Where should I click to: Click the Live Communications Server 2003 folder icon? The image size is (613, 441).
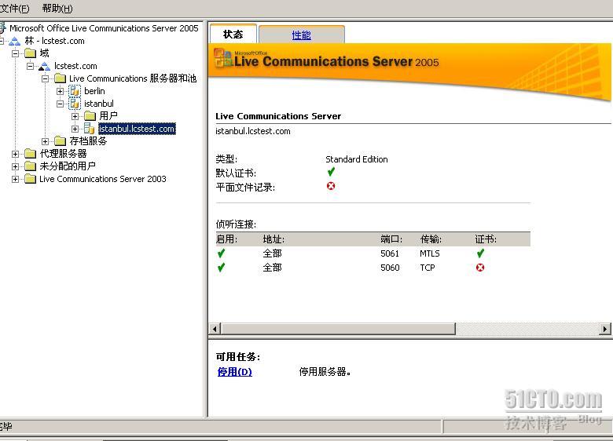pos(30,179)
